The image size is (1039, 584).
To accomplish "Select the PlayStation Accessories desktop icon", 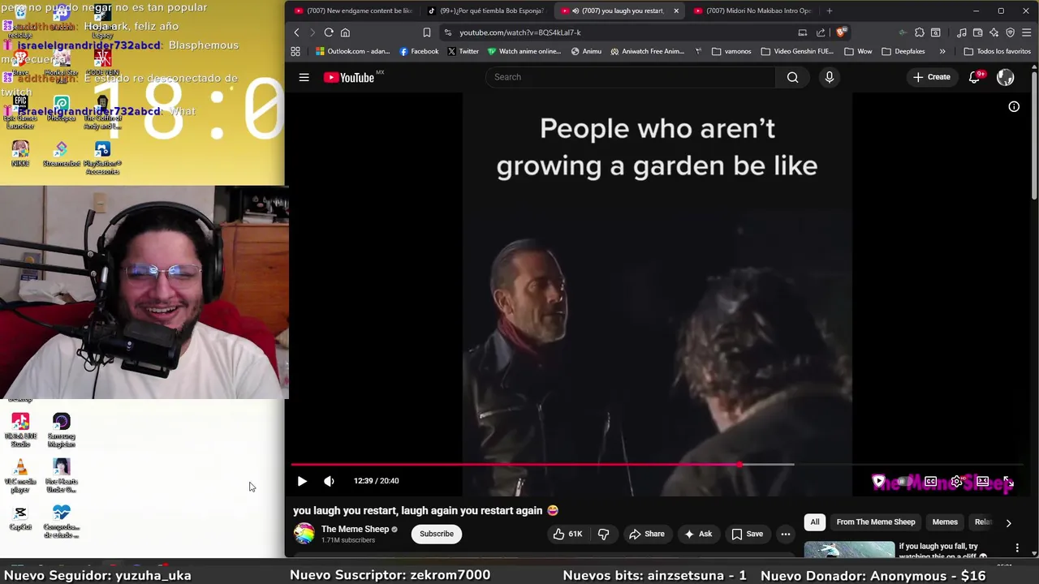I will click(x=102, y=158).
